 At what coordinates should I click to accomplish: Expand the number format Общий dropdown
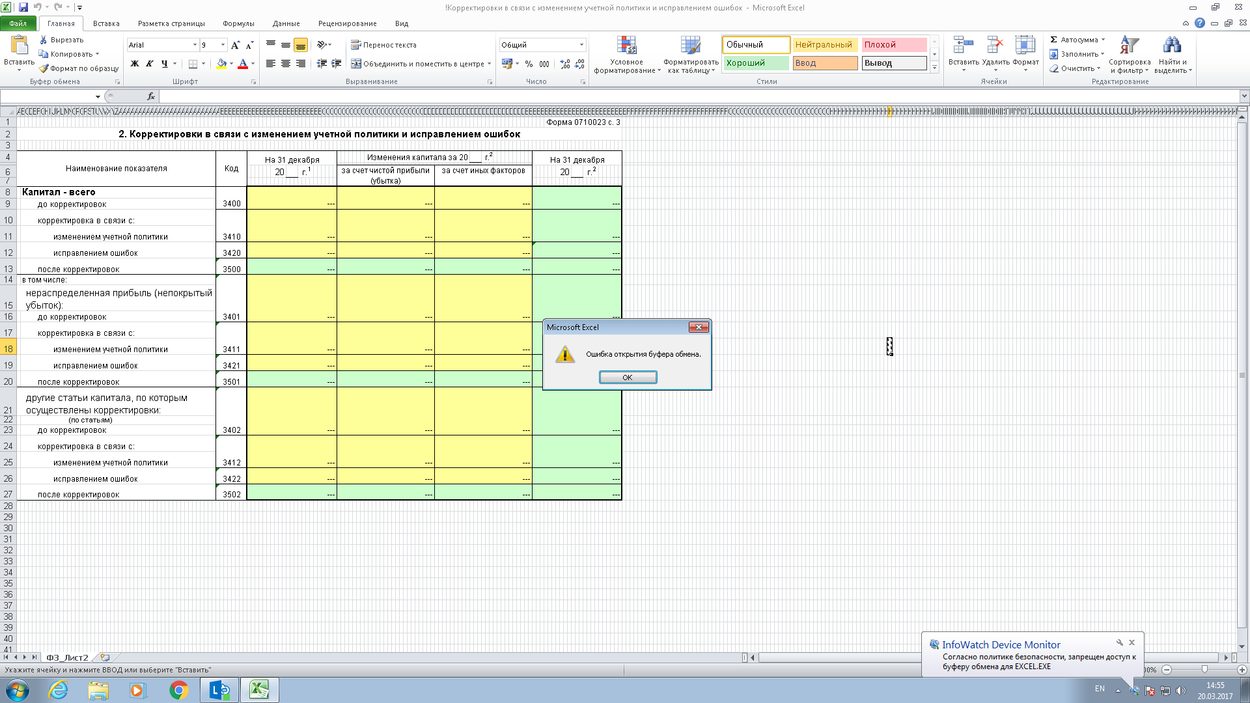[581, 45]
